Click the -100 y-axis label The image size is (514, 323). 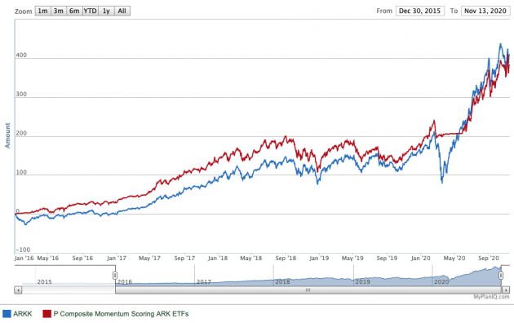click(23, 250)
